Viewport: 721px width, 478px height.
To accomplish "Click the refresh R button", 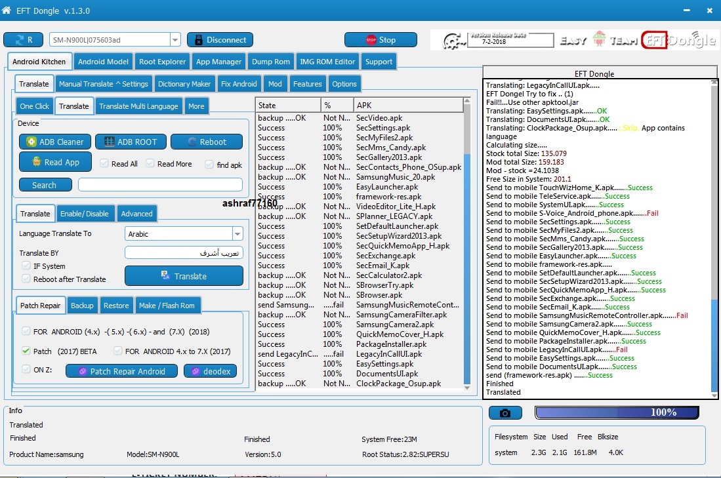I will (24, 40).
